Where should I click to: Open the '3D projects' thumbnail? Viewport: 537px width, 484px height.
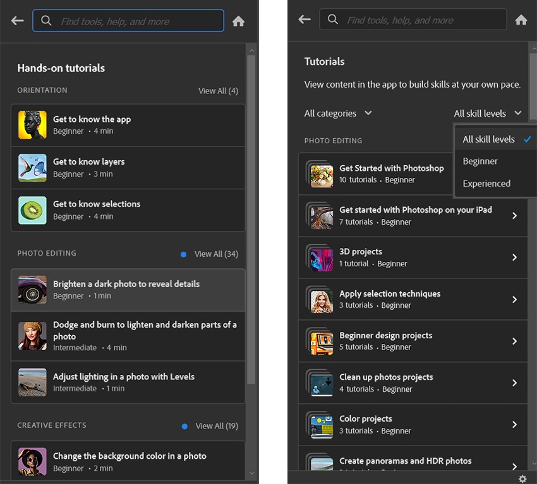coord(320,258)
